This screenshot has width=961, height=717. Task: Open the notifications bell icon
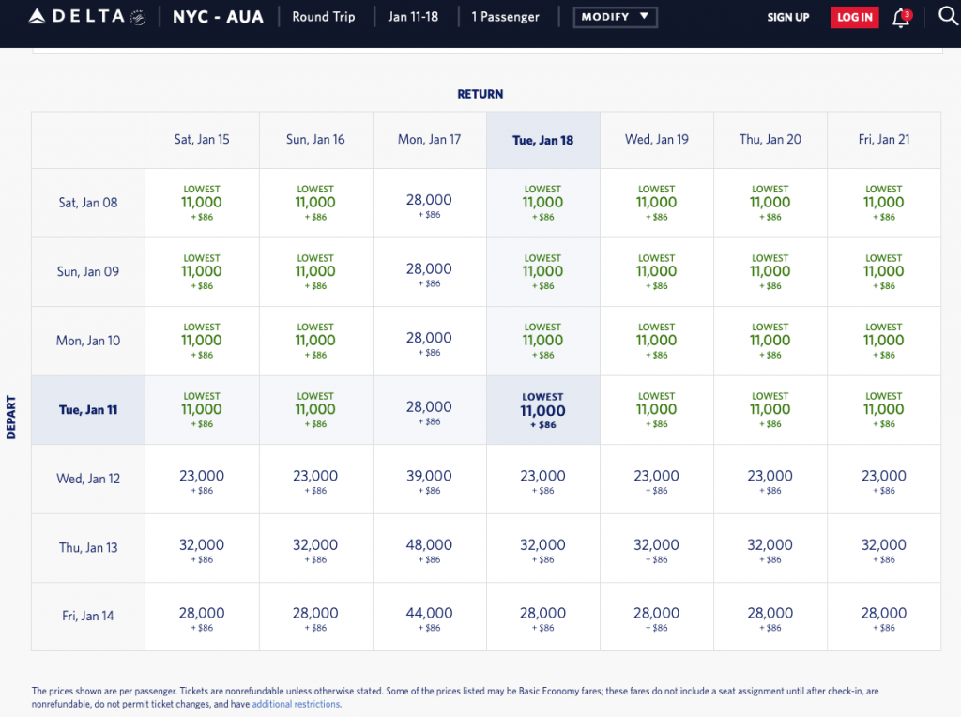pyautogui.click(x=901, y=18)
